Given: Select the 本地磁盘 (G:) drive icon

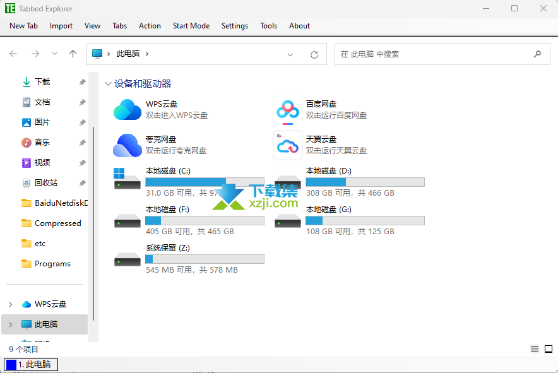Looking at the screenshot, I should pos(288,221).
